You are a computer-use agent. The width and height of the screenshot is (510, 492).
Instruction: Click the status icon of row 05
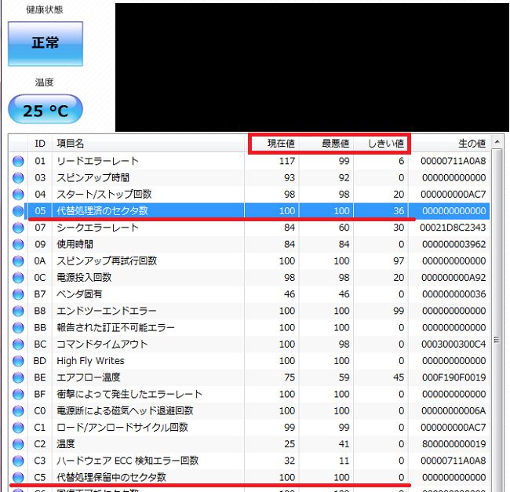click(18, 211)
